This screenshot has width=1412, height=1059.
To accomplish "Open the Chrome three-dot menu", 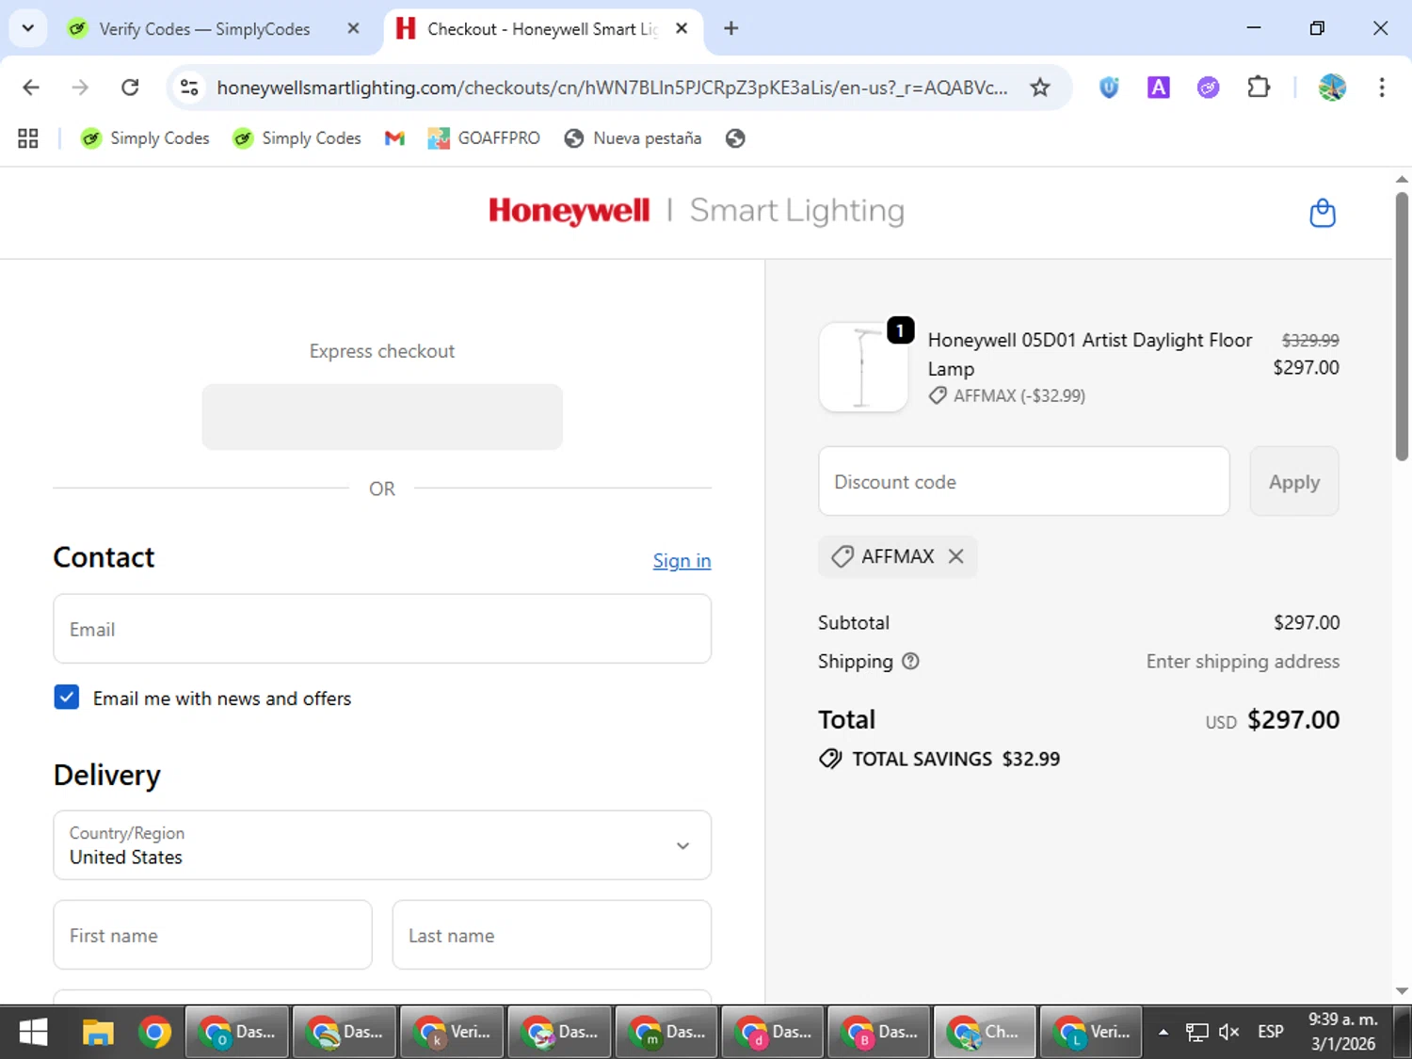I will click(x=1382, y=88).
